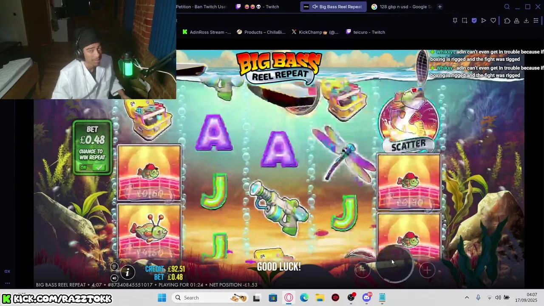Increase bet with the plus button
This screenshot has height=306, width=544.
coord(427,269)
